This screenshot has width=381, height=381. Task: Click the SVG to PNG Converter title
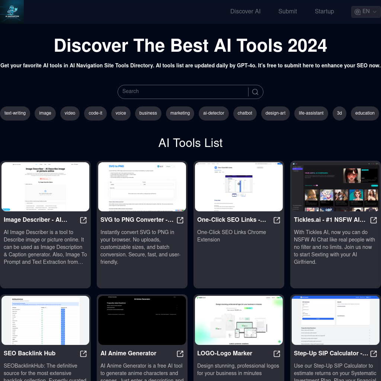coord(137,220)
